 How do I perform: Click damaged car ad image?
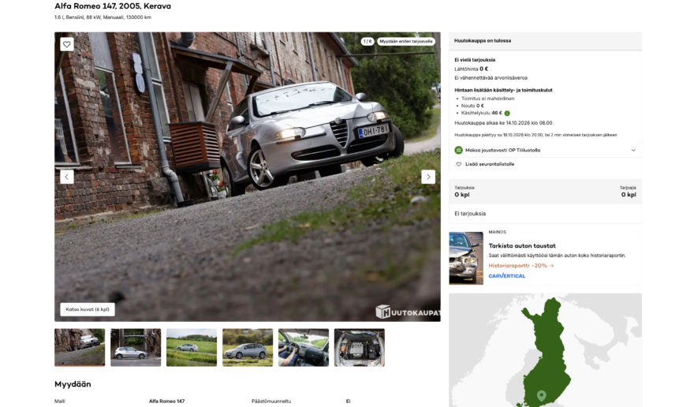pyautogui.click(x=466, y=258)
